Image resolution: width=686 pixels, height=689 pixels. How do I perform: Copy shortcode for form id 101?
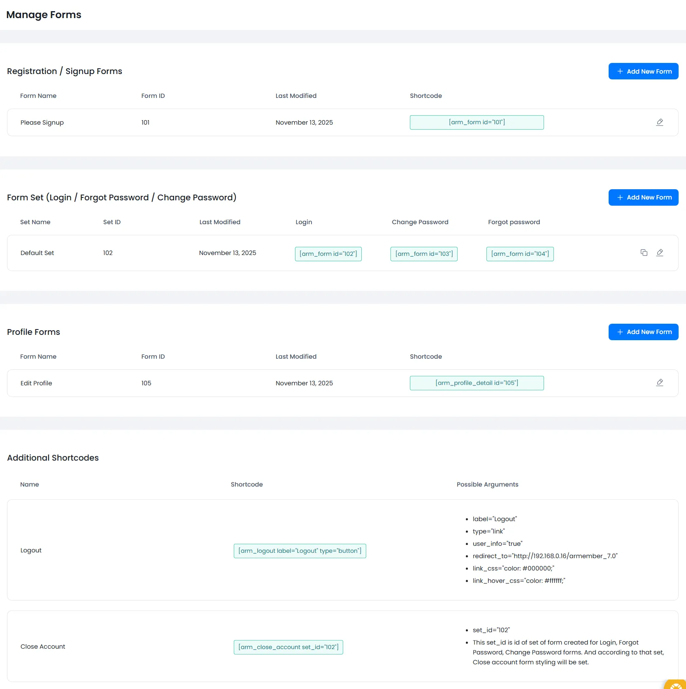coord(477,122)
